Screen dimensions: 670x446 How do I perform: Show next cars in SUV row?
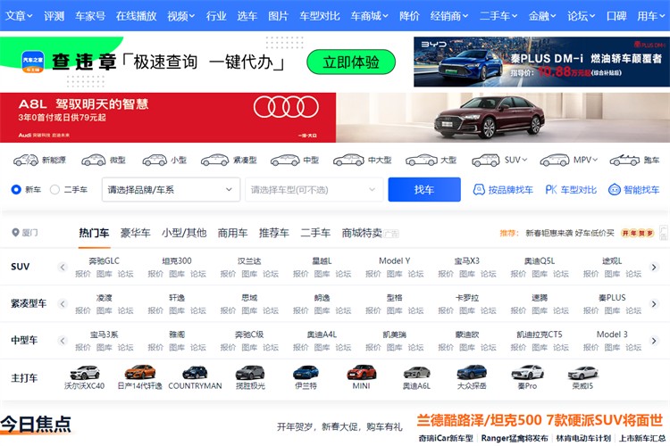click(x=653, y=268)
